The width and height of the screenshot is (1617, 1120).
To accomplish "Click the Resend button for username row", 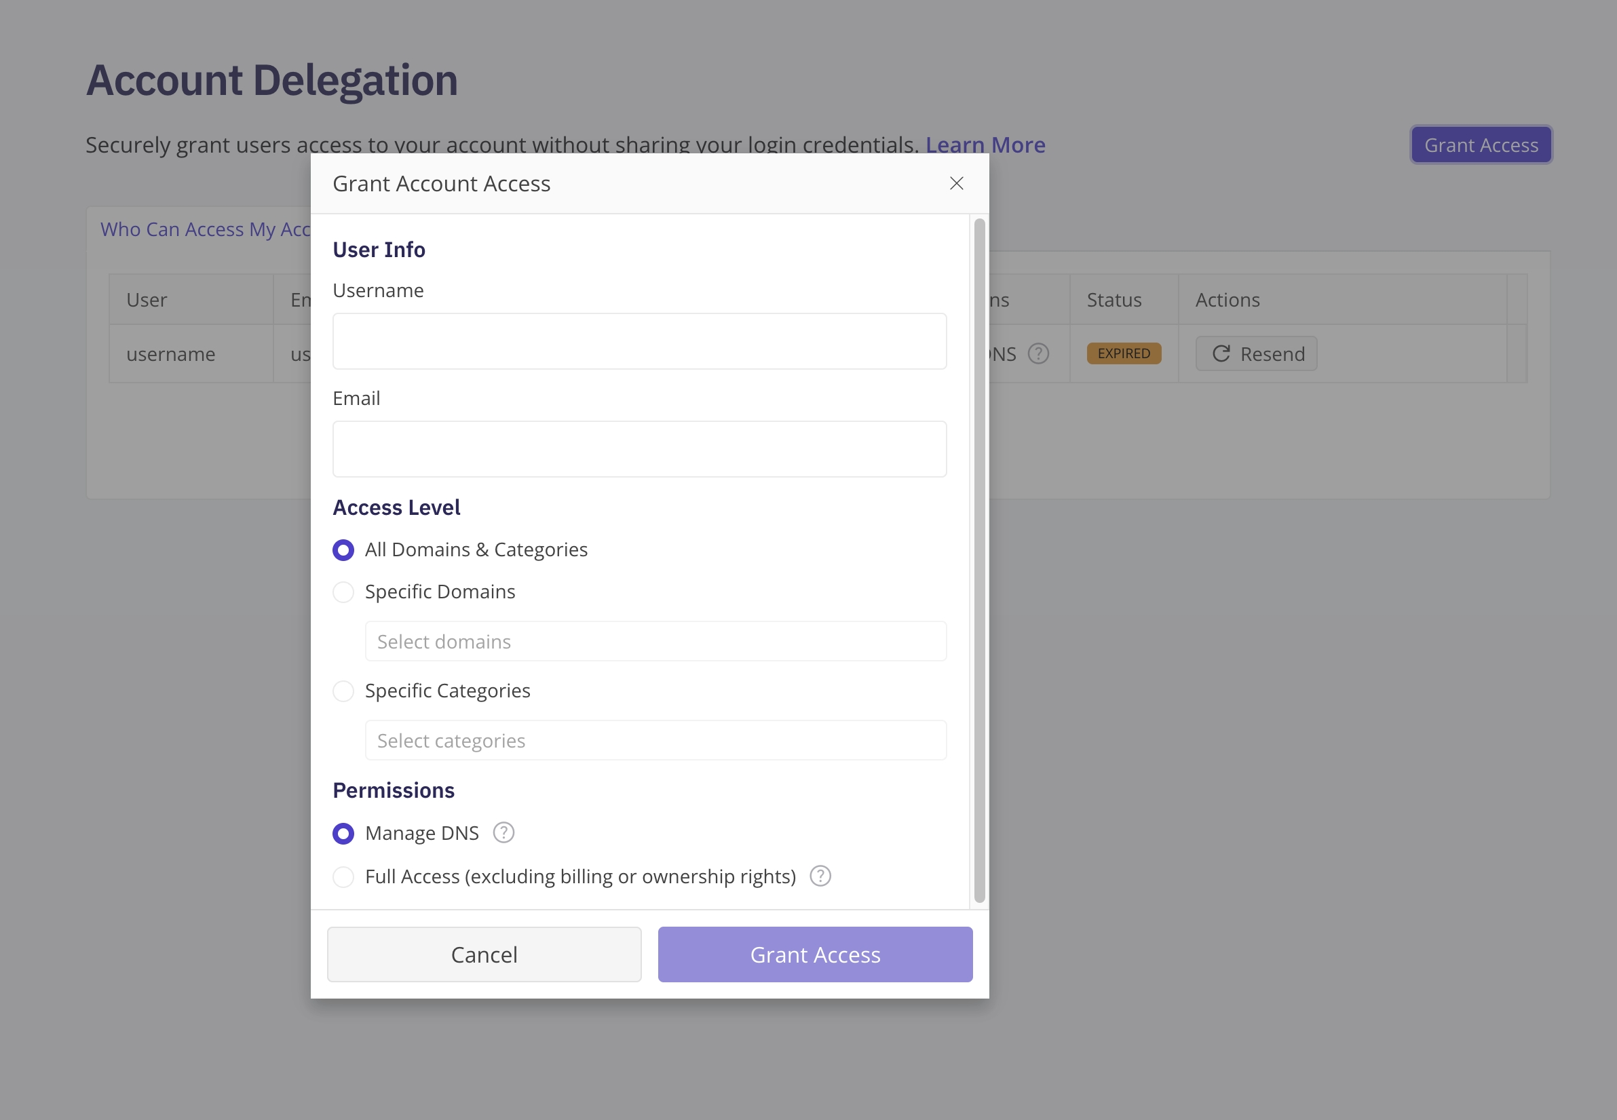I will click(x=1256, y=353).
